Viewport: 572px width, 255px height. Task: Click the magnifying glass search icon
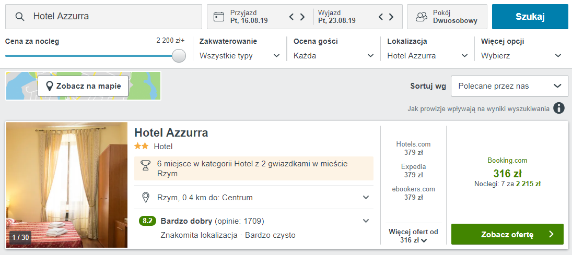pos(20,17)
